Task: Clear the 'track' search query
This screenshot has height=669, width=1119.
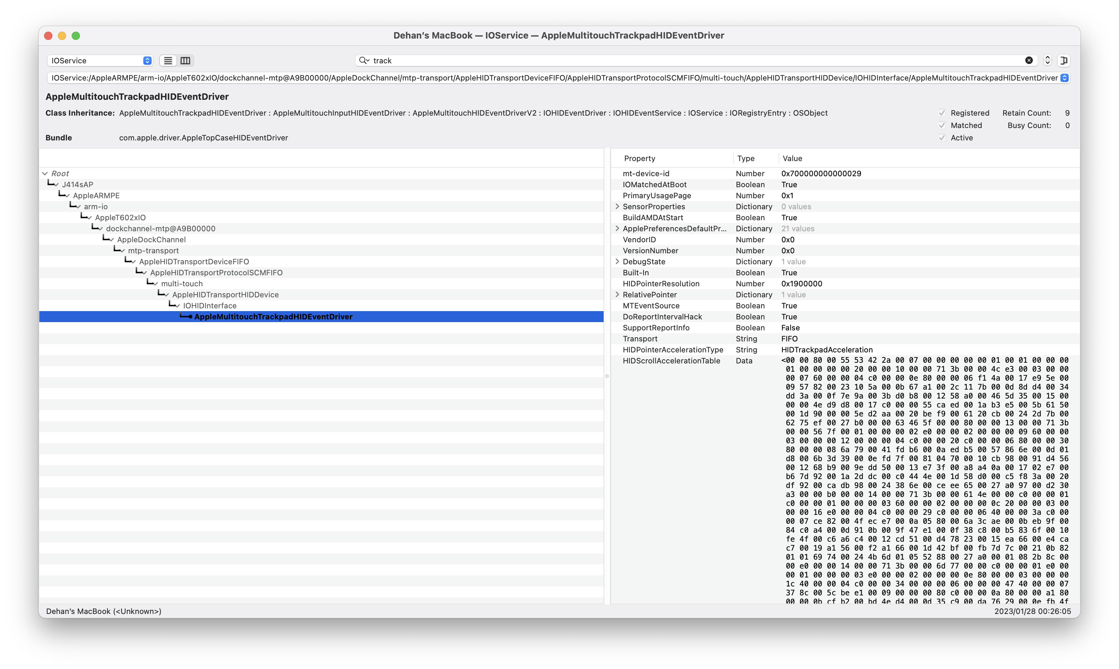Action: coord(1028,61)
